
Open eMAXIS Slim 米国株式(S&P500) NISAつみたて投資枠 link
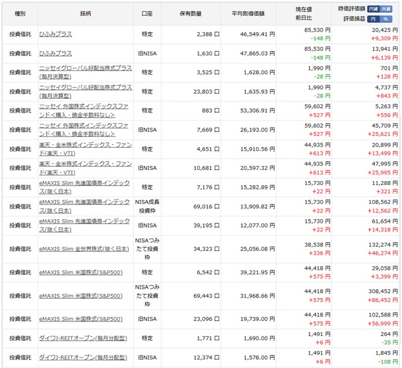(81, 296)
